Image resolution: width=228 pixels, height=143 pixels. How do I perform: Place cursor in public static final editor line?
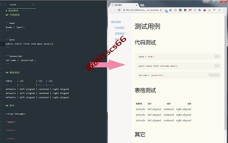point(29,44)
